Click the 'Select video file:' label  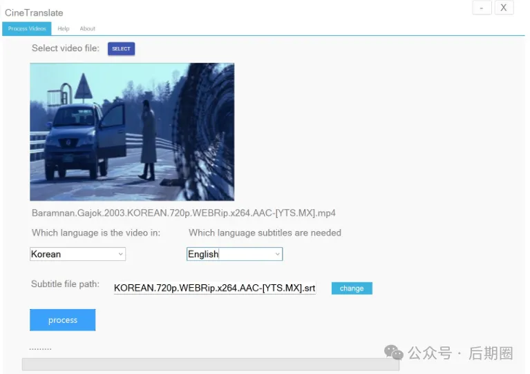(66, 48)
